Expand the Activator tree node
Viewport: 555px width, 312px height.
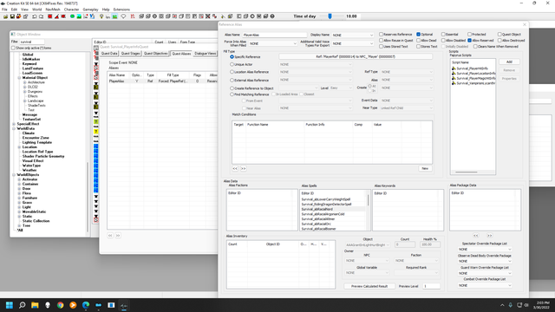19,179
